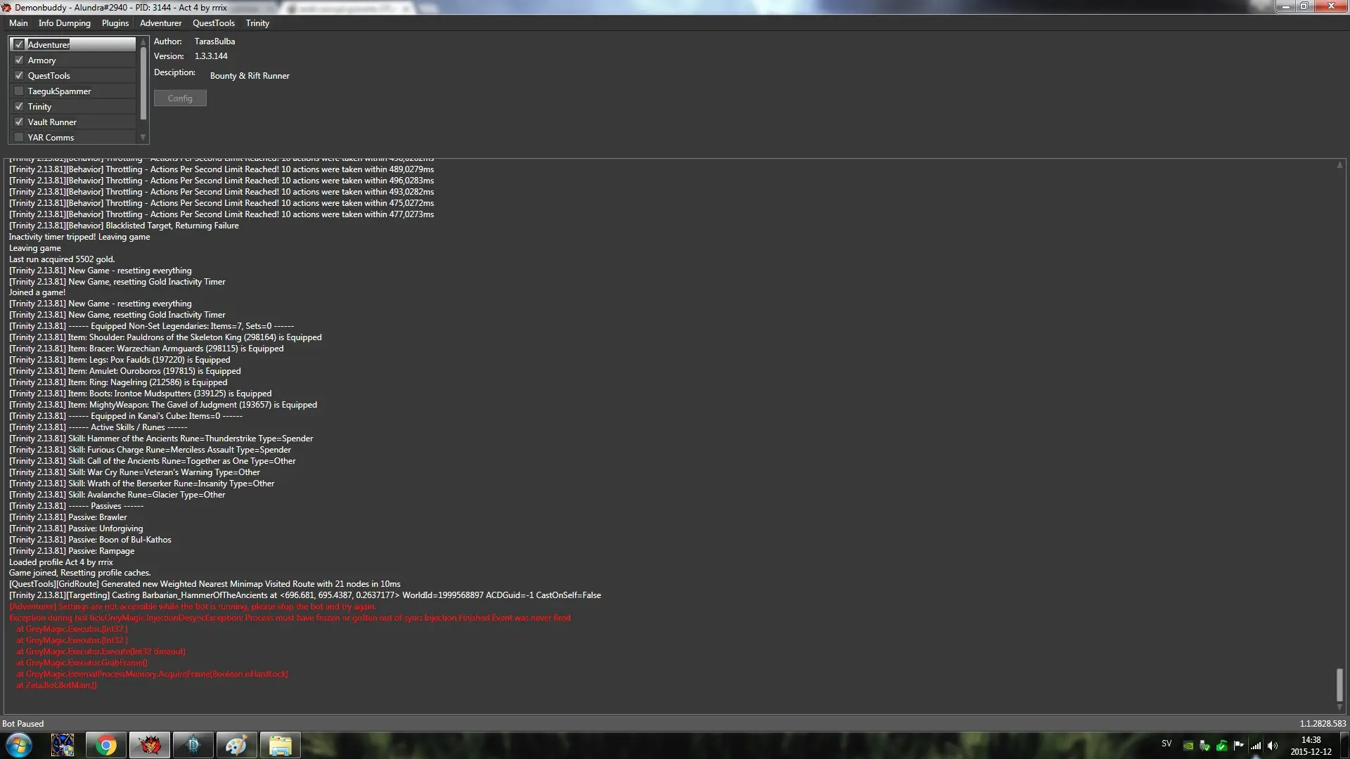Open the Action Center flag icon
The image size is (1350, 759).
[x=1239, y=746]
